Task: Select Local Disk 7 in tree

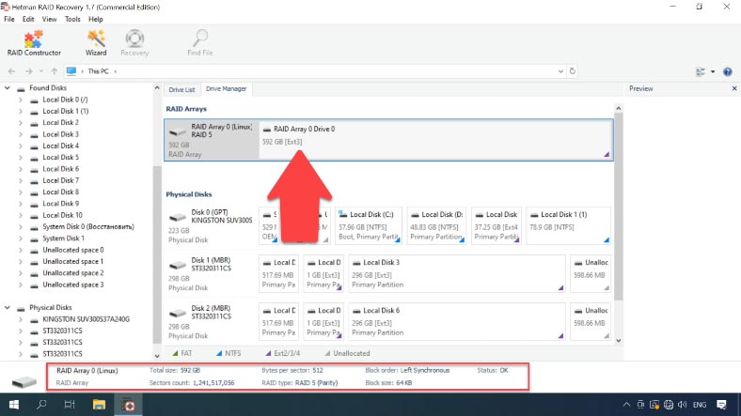Action: coord(60,180)
